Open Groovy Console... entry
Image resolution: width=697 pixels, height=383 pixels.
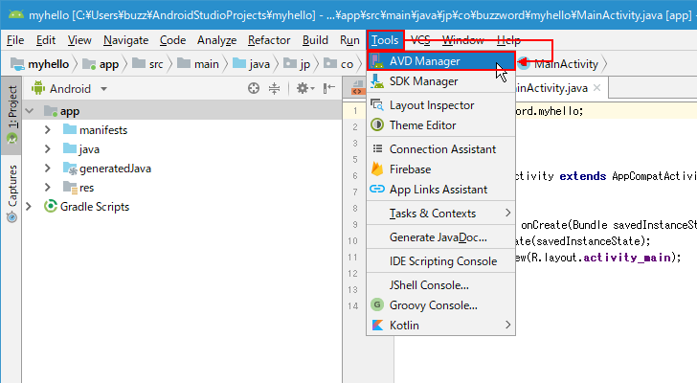441,305
